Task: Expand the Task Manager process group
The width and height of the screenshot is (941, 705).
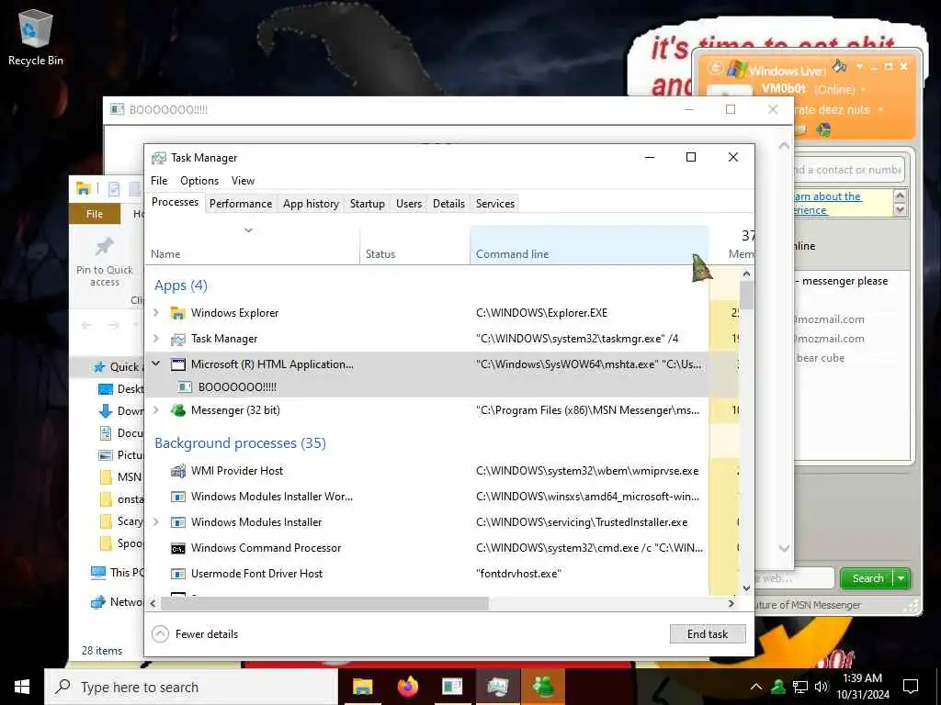Action: [156, 338]
